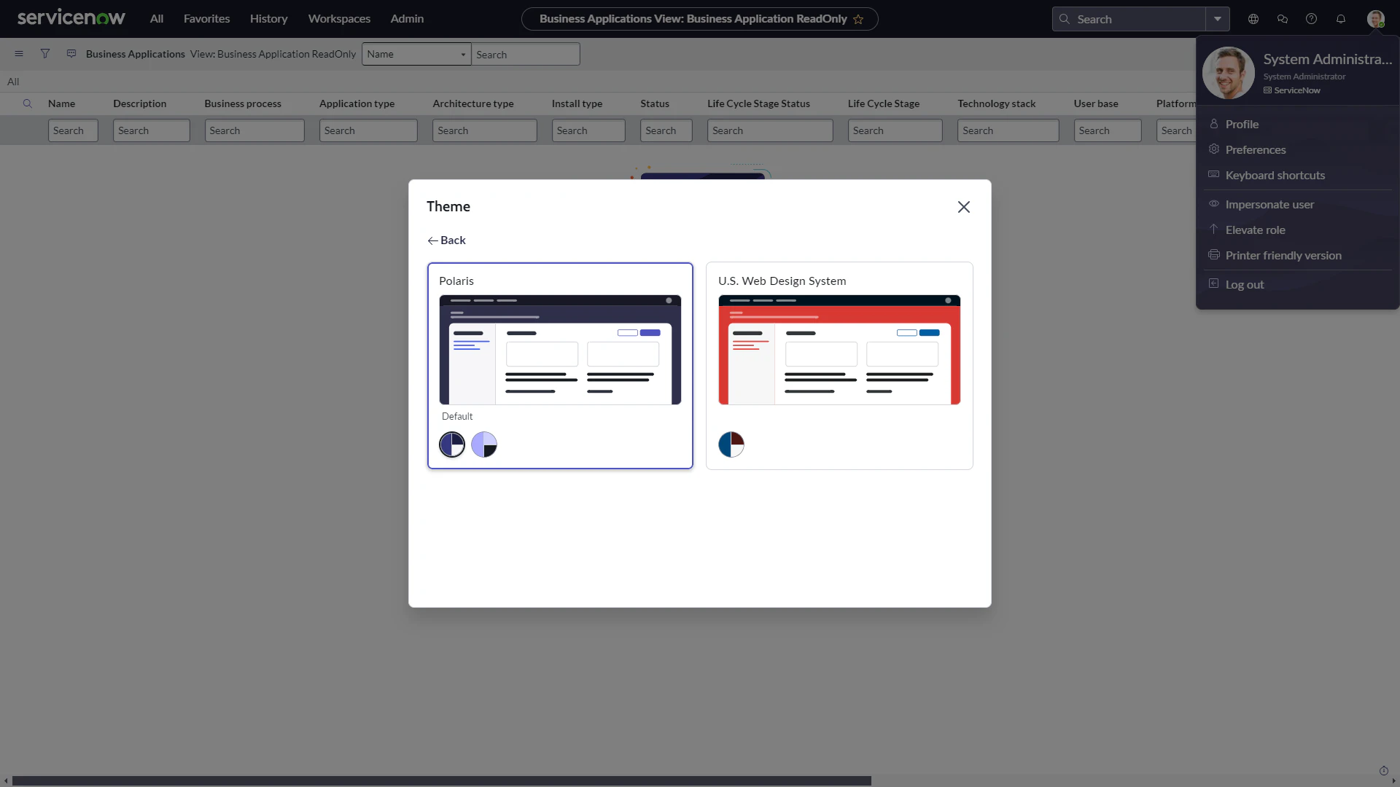Image resolution: width=1400 pixels, height=787 pixels.
Task: Click the Install type column search field
Action: click(x=588, y=130)
